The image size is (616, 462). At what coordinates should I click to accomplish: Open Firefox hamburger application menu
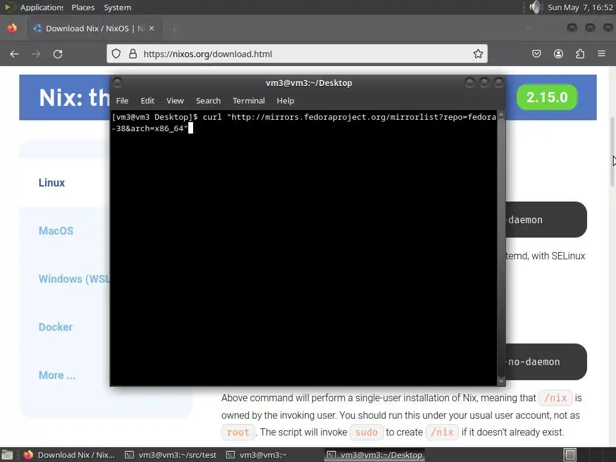(602, 54)
